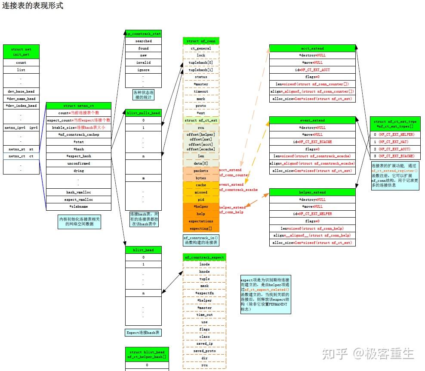This screenshot has height=371, width=425.
Task: Toggle the status field in nf_conn
Action: tap(200, 77)
